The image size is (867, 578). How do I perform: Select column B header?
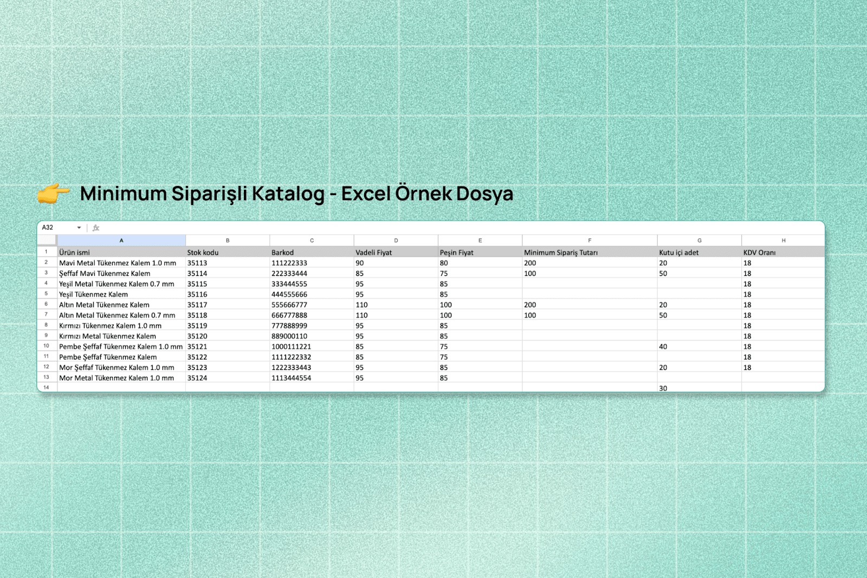(x=228, y=240)
